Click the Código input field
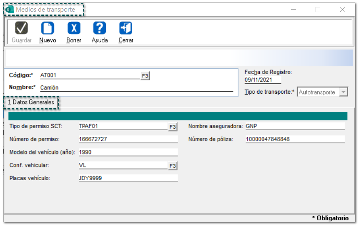Image resolution: width=359 pixels, height=226 pixels. 89,75
